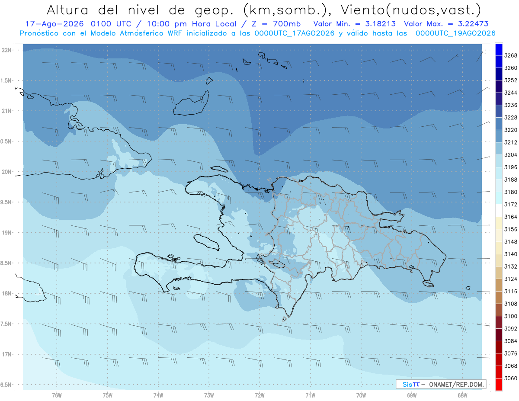The image size is (519, 401).
Task: Click the '69W' longitude label
Action: 412,395
